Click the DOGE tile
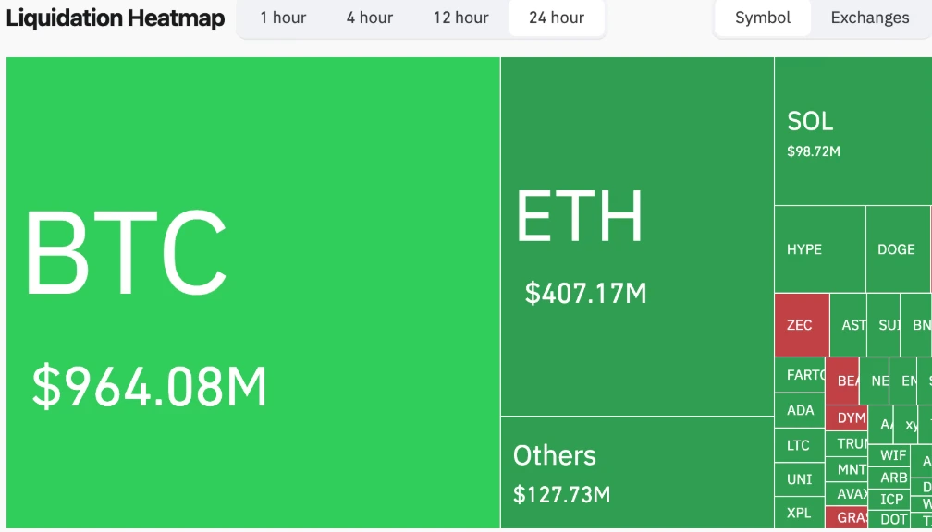 tap(895, 249)
